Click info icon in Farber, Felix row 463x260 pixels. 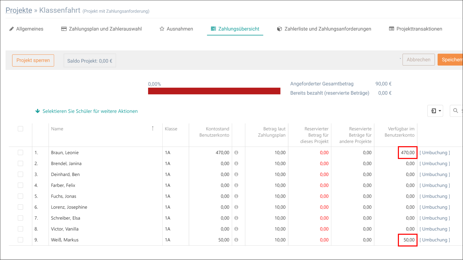[x=236, y=185]
